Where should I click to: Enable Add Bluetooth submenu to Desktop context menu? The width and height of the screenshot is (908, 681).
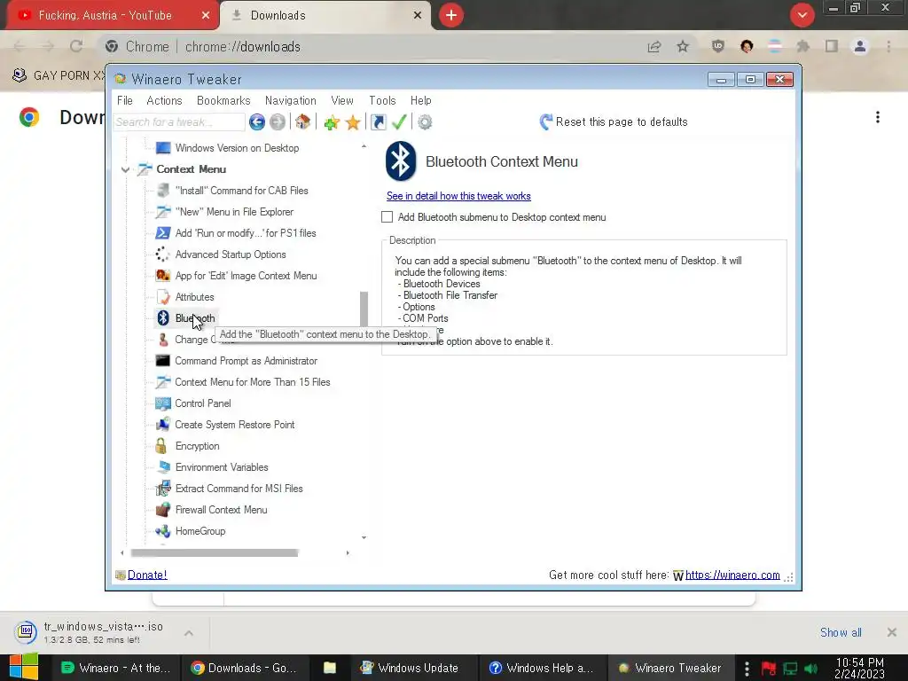click(387, 217)
